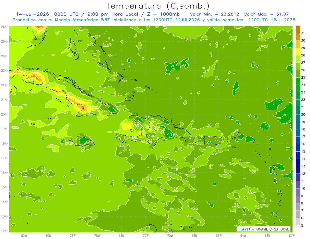This screenshot has height=239, width=310.
Task: Click the '60W' longitude axis label
Action: [291, 235]
